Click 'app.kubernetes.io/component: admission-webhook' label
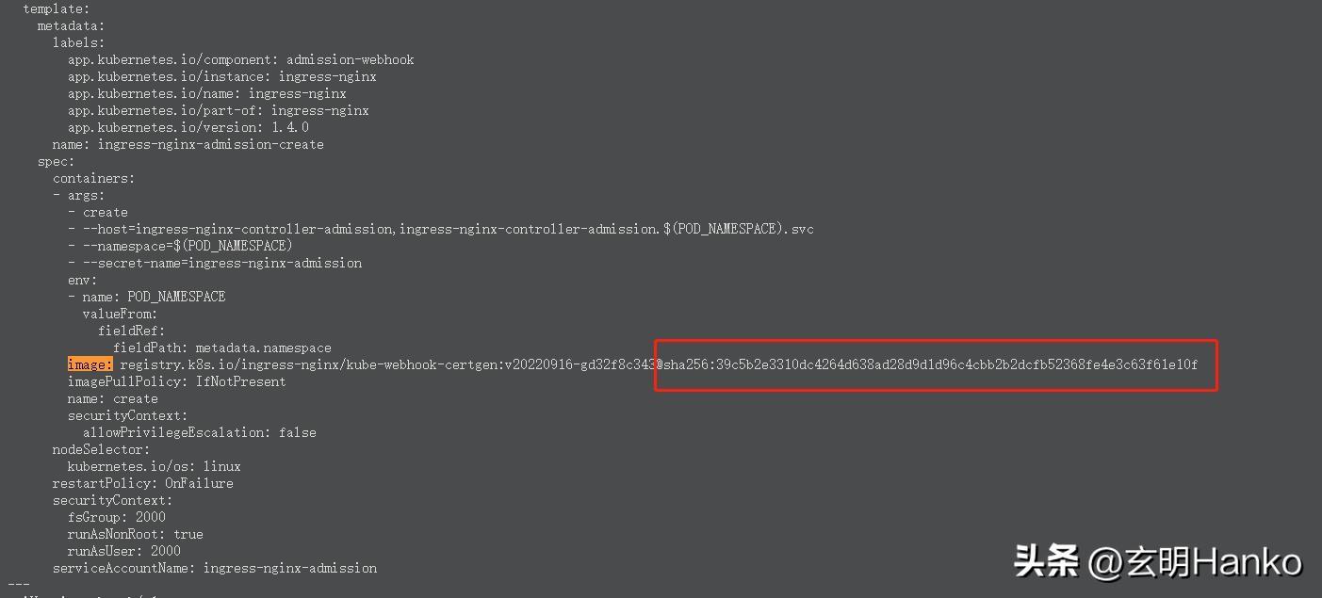The width and height of the screenshot is (1322, 598). (x=240, y=59)
